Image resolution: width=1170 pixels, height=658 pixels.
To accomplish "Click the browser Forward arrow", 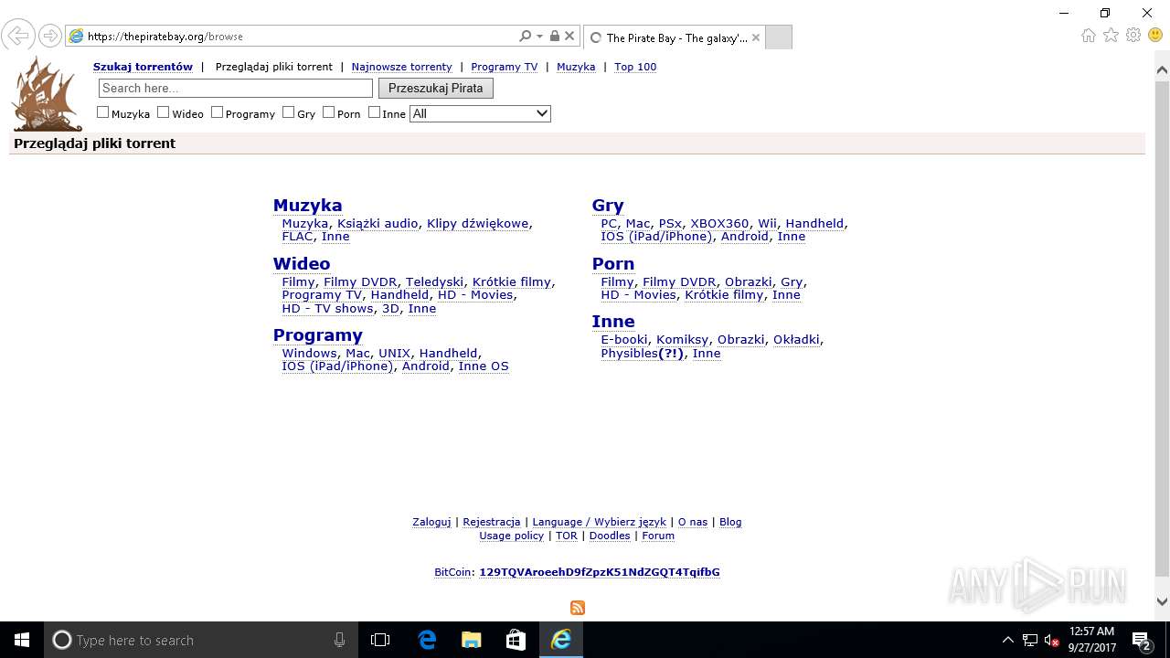I will [50, 36].
